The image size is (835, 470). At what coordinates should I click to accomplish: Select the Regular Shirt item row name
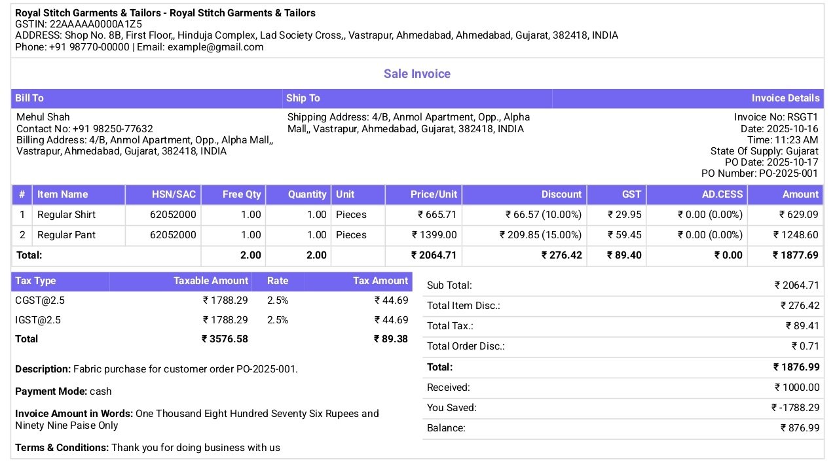[x=66, y=215]
